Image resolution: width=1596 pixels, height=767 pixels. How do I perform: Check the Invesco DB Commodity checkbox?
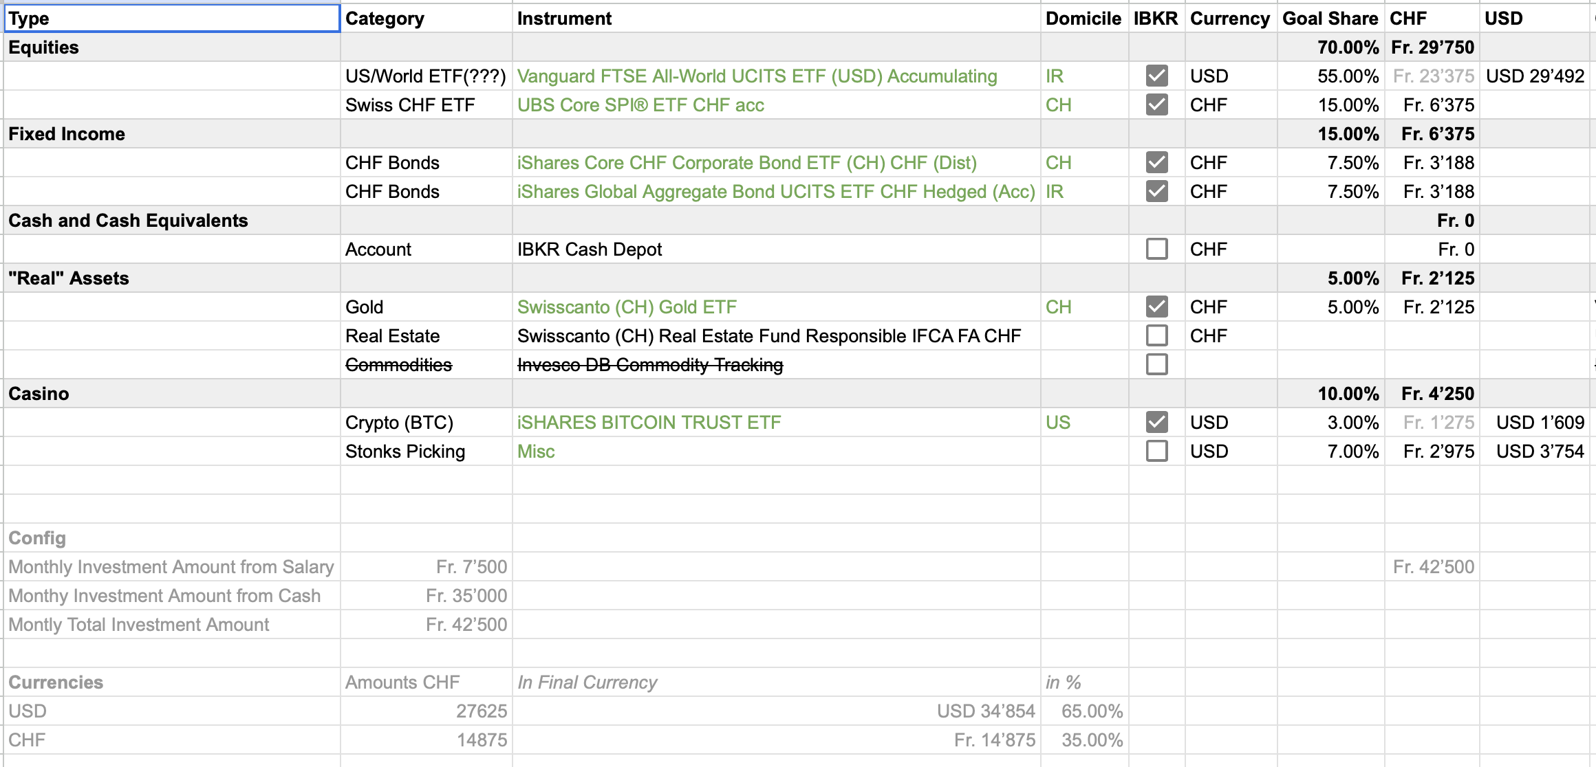point(1156,364)
